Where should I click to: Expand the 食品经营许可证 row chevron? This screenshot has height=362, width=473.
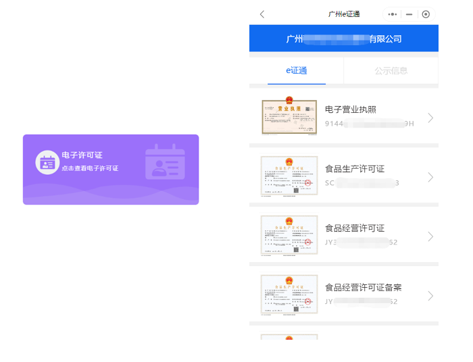pos(430,237)
